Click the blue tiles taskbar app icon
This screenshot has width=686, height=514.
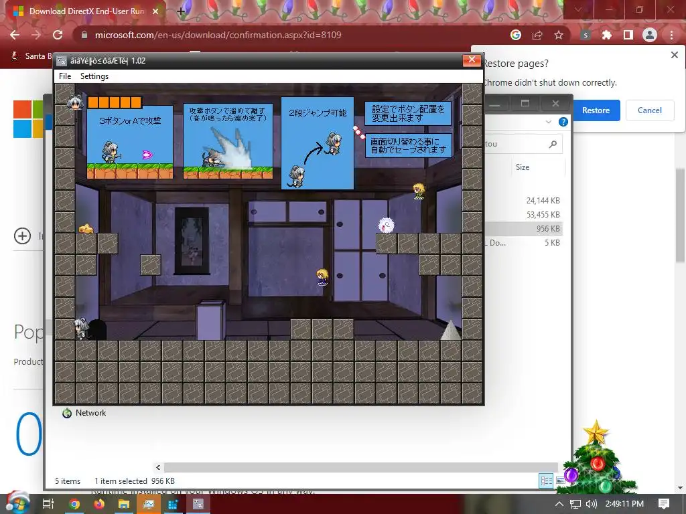(174, 504)
